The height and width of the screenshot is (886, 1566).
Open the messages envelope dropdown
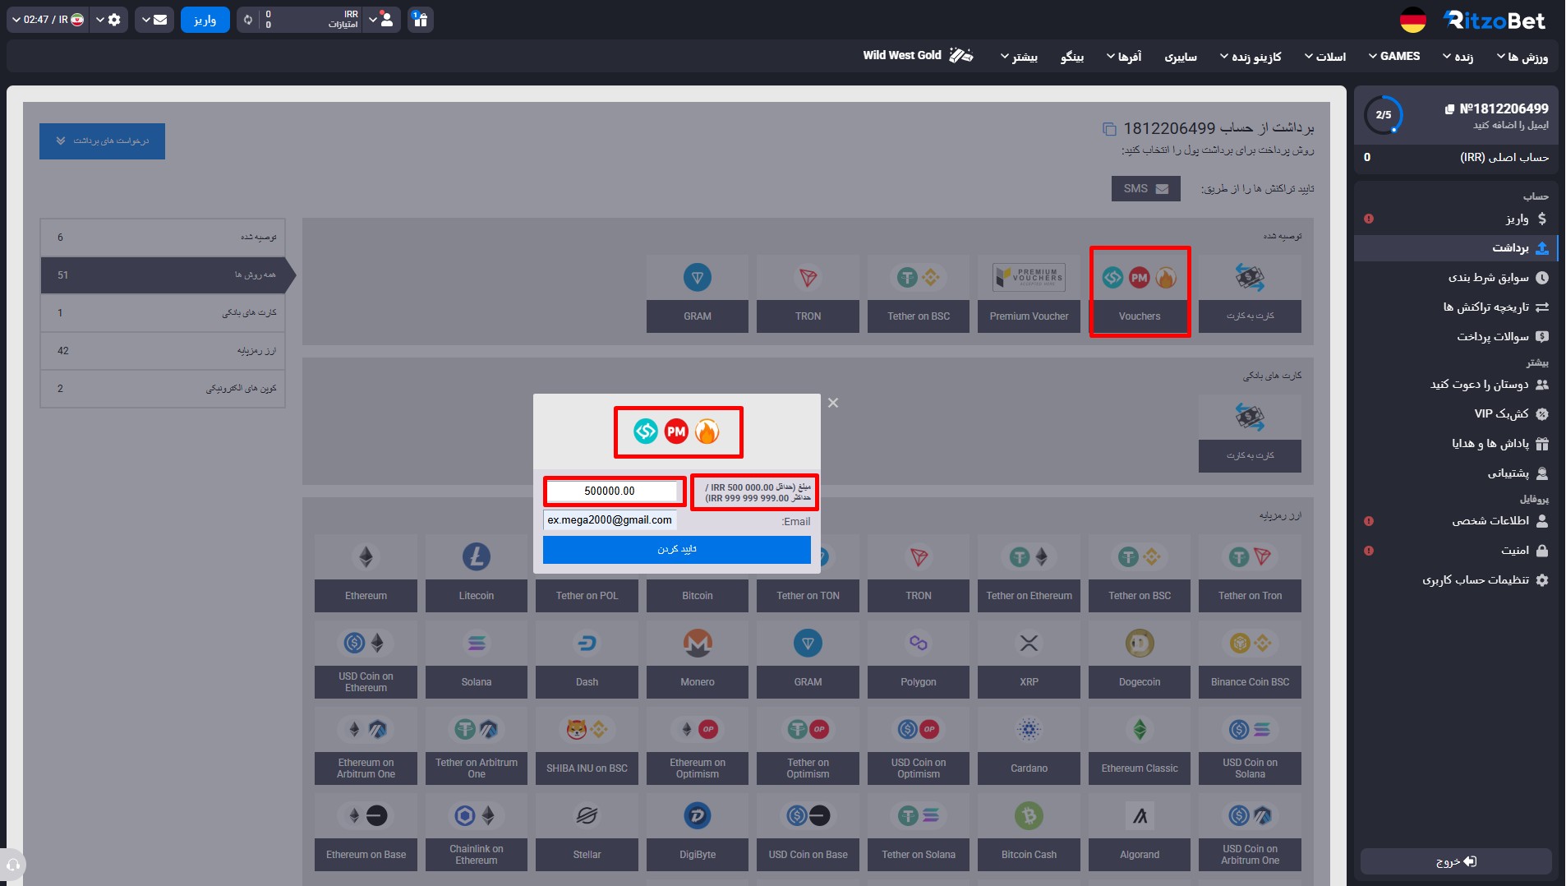pos(154,20)
